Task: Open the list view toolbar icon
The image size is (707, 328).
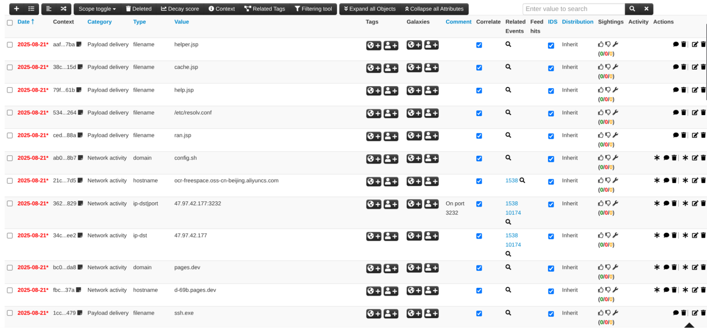Action: tap(31, 9)
